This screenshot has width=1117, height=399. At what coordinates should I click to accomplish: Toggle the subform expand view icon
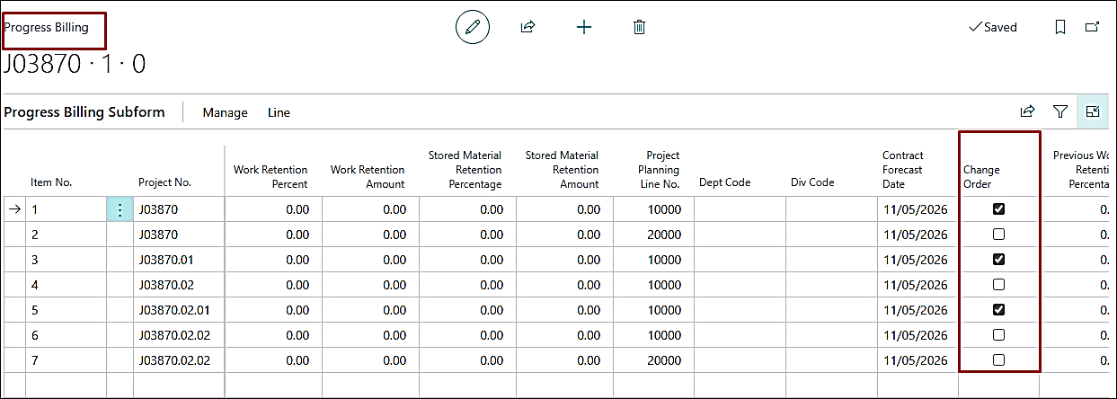pos(1093,111)
